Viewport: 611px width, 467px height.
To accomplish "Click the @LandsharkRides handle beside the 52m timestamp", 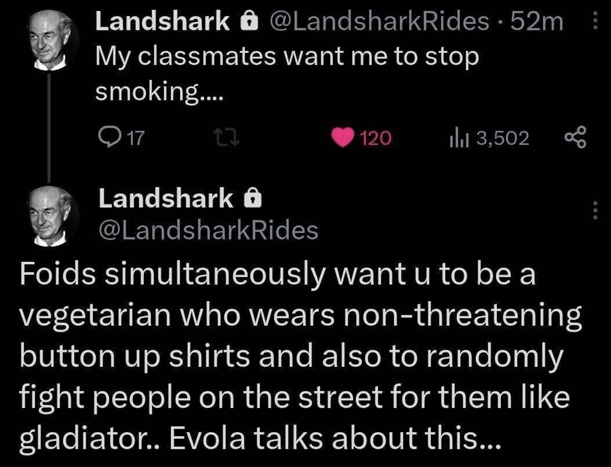I will 379,22.
